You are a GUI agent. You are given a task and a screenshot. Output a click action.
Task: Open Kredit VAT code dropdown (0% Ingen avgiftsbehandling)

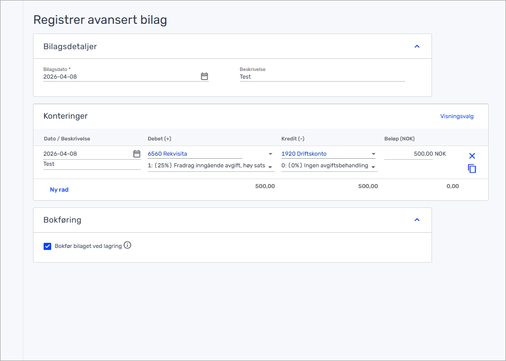(x=373, y=167)
